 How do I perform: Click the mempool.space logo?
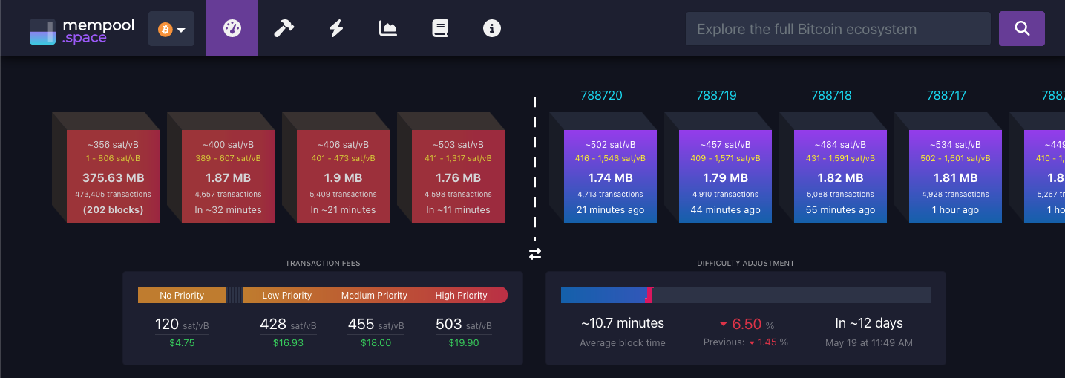click(x=82, y=30)
